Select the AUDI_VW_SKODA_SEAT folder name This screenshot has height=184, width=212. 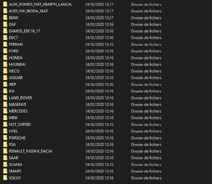tap(29, 11)
